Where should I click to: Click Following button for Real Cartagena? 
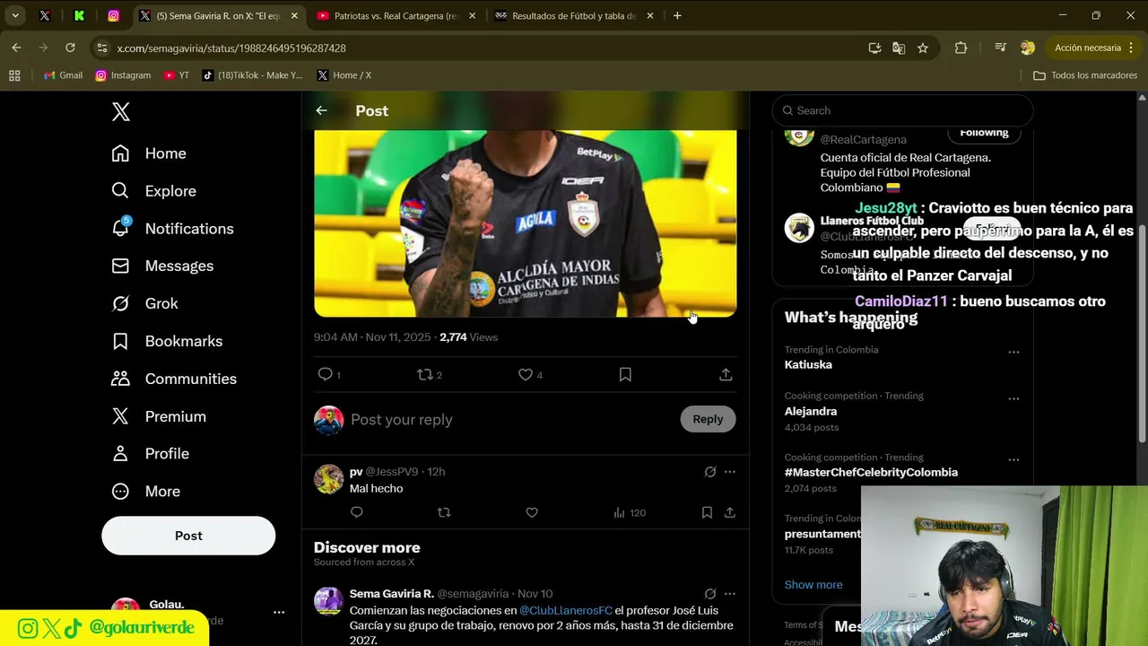point(984,133)
